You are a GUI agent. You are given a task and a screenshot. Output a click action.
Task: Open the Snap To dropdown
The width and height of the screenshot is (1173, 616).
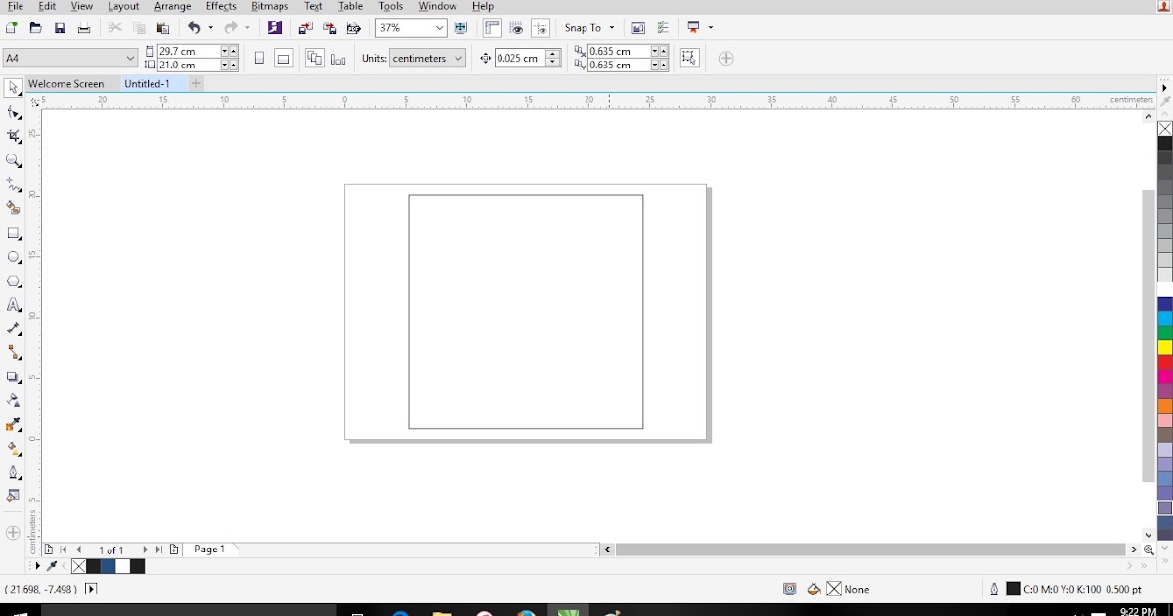tap(589, 28)
